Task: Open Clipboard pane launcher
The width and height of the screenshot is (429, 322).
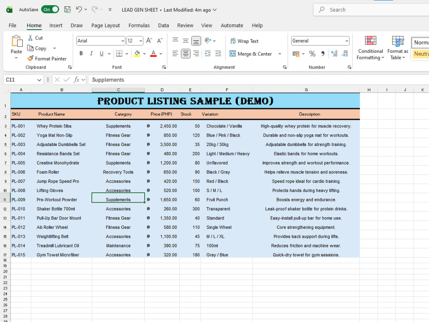Action: [70, 67]
